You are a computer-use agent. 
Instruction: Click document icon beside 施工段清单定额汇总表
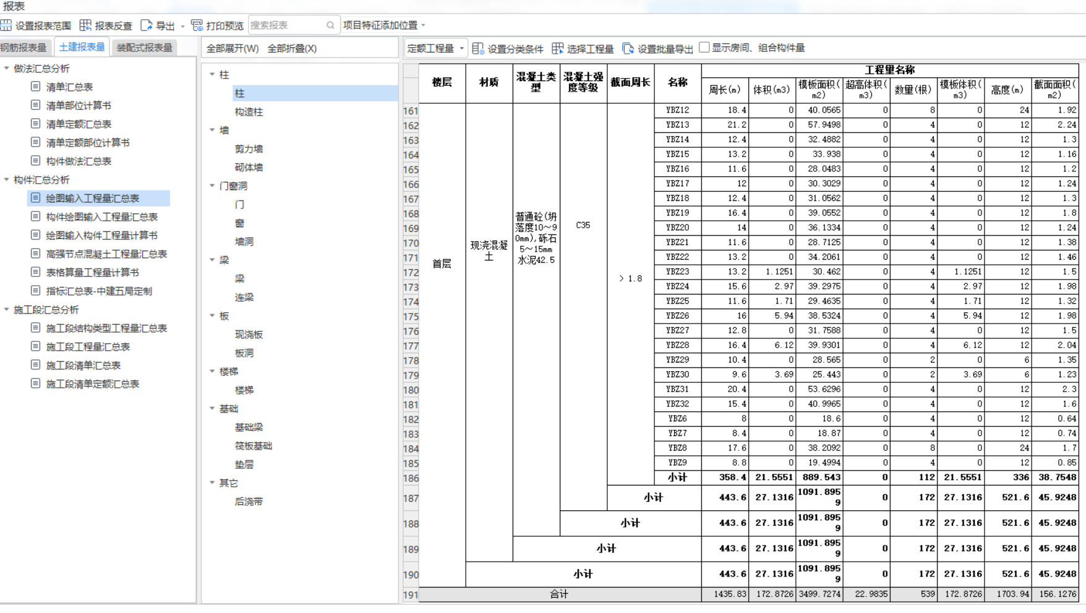[x=35, y=384]
